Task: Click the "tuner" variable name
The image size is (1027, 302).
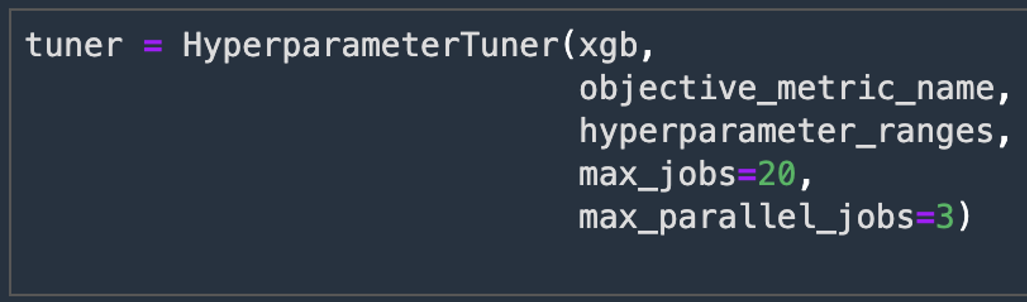Action: (x=73, y=46)
